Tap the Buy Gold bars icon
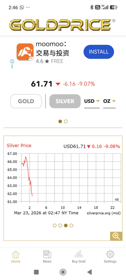The height and width of the screenshot is (280, 126). click(x=79, y=254)
